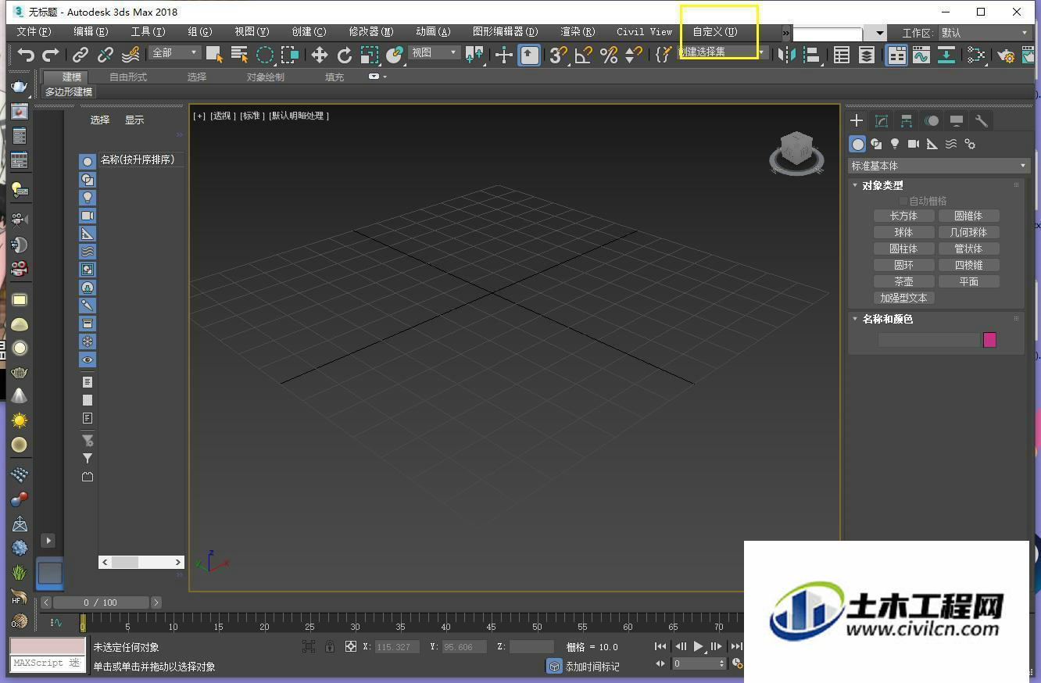Open the 工作区 默认 workspace dropdown
This screenshot has width=1041, height=683.
(x=985, y=33)
